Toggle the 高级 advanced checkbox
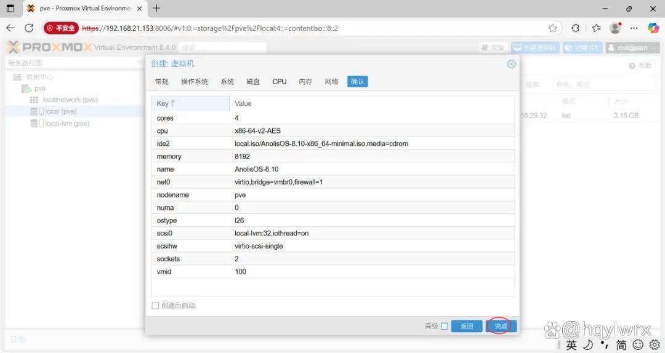The width and height of the screenshot is (665, 353). (x=445, y=326)
